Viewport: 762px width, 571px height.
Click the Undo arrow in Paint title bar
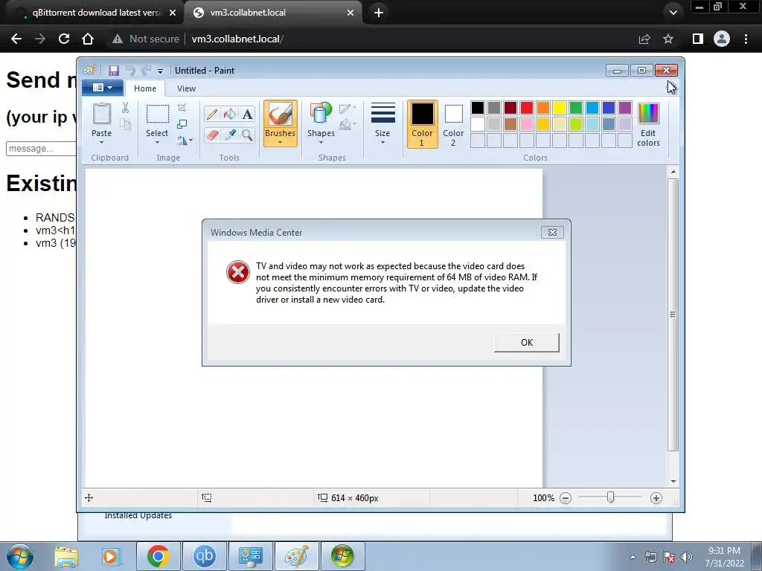click(130, 71)
